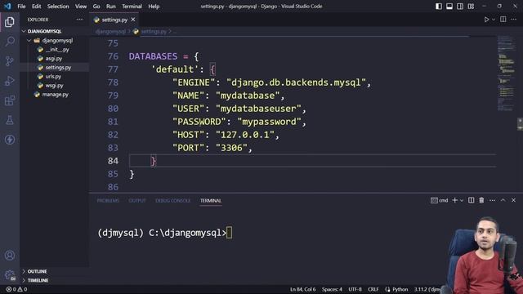Open asgi.py in the explorer
The width and height of the screenshot is (523, 294).
[55, 58]
